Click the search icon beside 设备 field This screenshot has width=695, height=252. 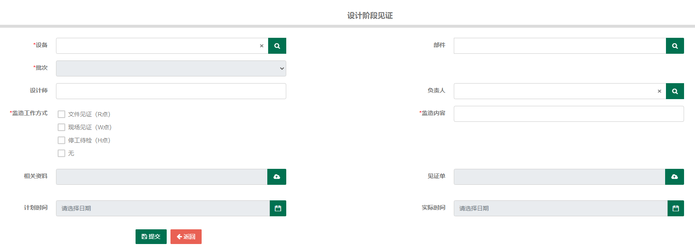(277, 46)
